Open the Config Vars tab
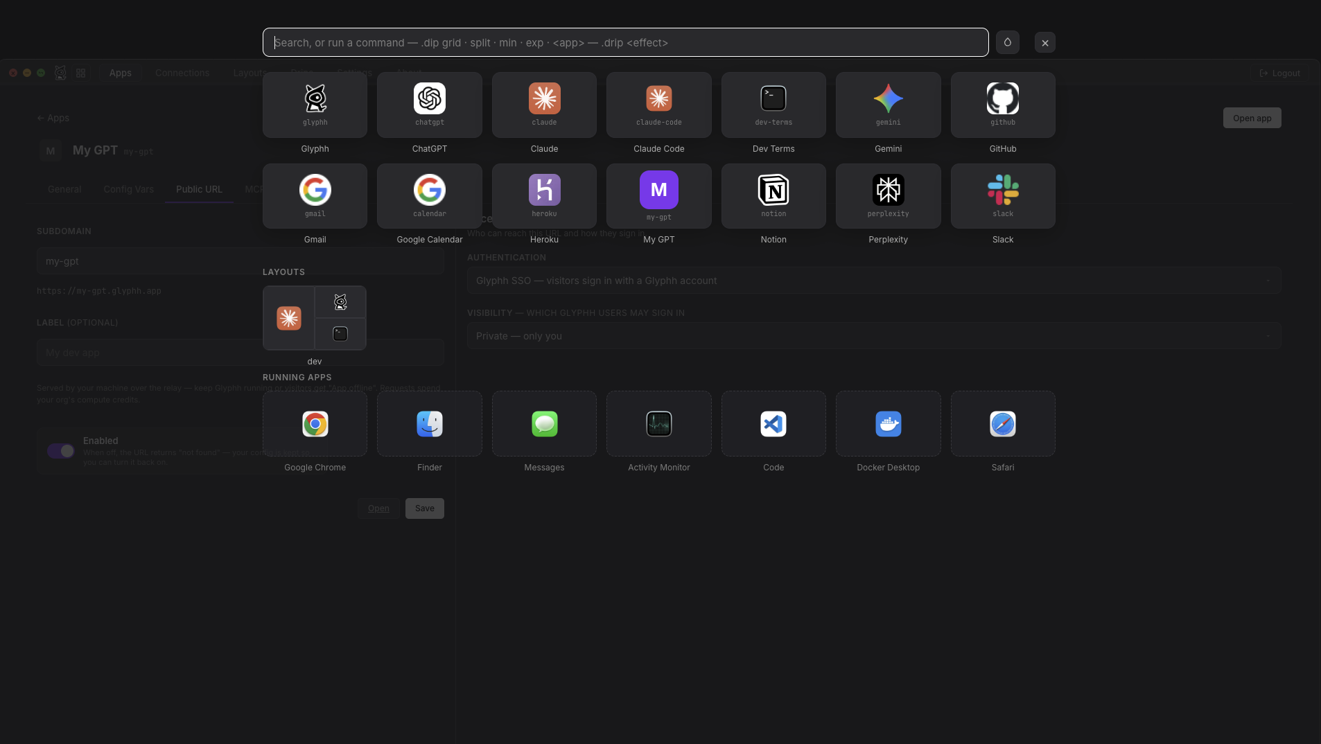Image resolution: width=1321 pixels, height=744 pixels. click(129, 189)
